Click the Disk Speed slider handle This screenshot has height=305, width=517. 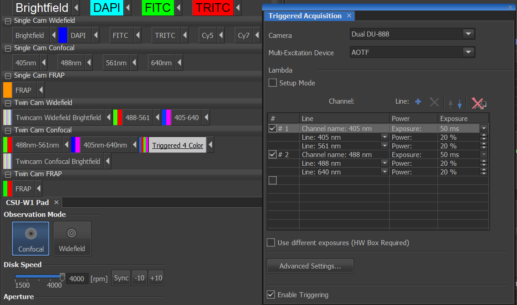point(63,277)
